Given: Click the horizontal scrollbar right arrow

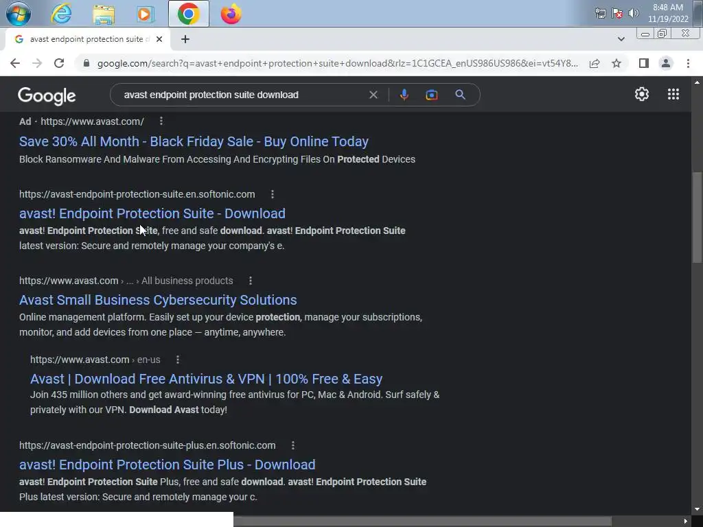Looking at the screenshot, I should [x=686, y=522].
